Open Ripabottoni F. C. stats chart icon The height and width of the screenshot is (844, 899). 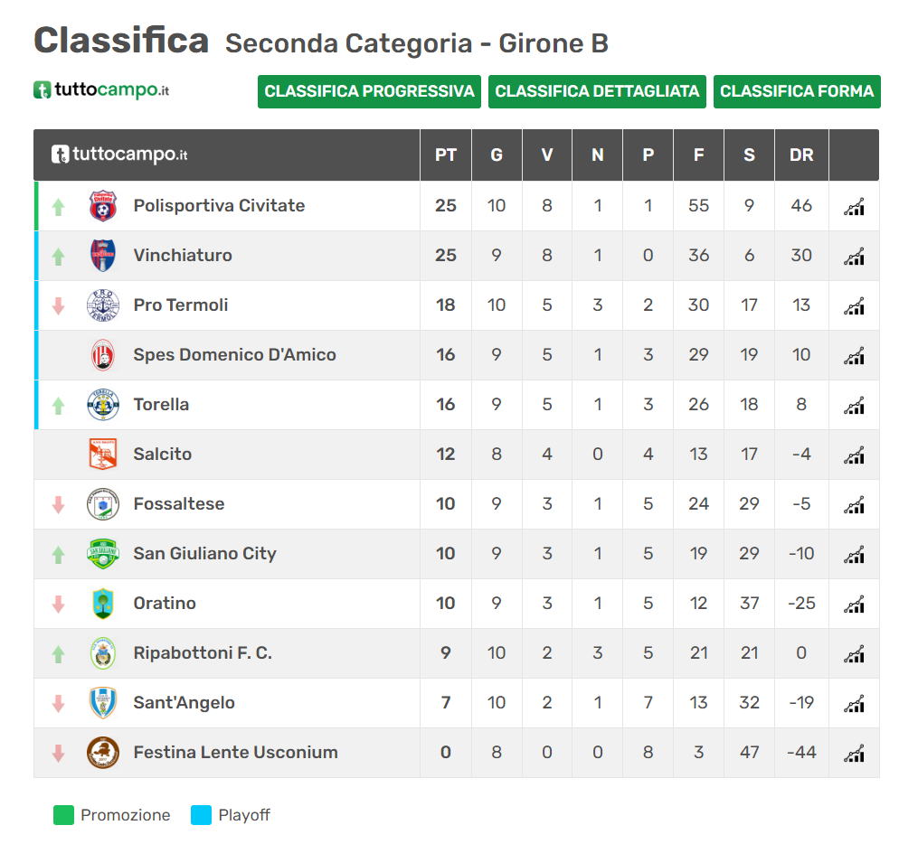854,653
